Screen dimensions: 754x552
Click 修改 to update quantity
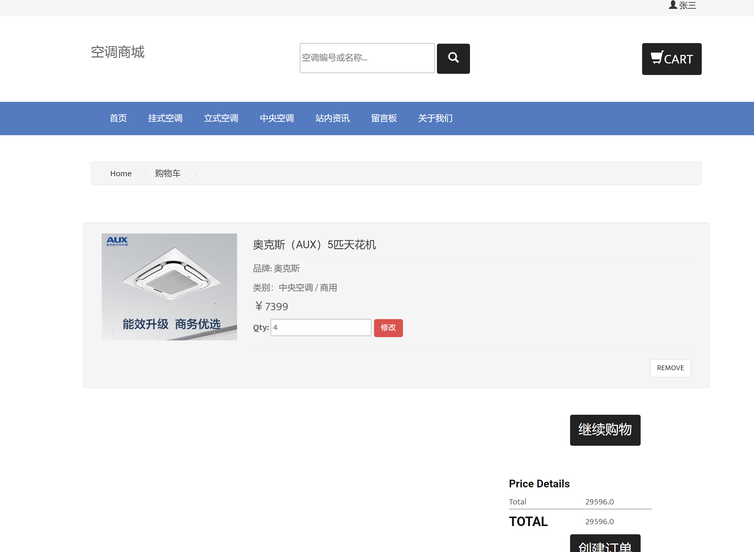click(x=388, y=328)
